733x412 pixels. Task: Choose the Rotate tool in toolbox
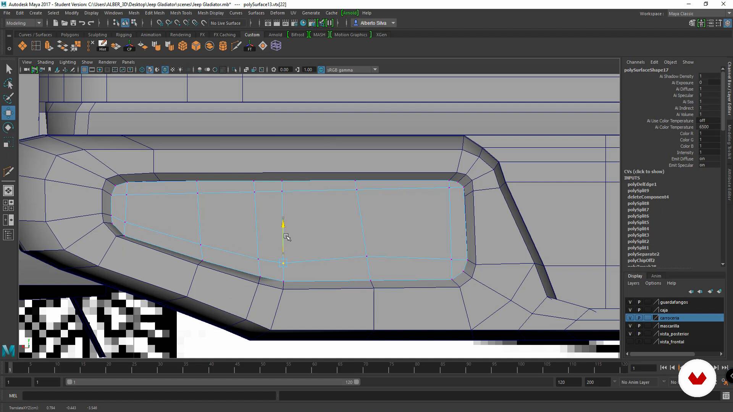(8, 127)
